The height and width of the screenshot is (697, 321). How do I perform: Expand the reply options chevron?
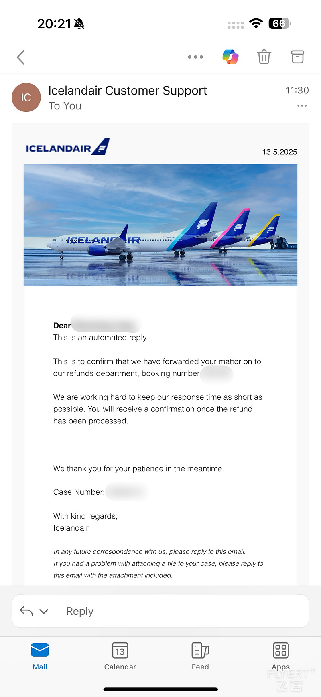pos(44,611)
